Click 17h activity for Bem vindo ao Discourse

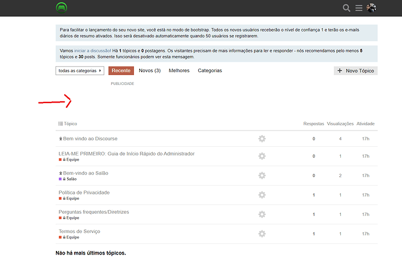(x=366, y=139)
